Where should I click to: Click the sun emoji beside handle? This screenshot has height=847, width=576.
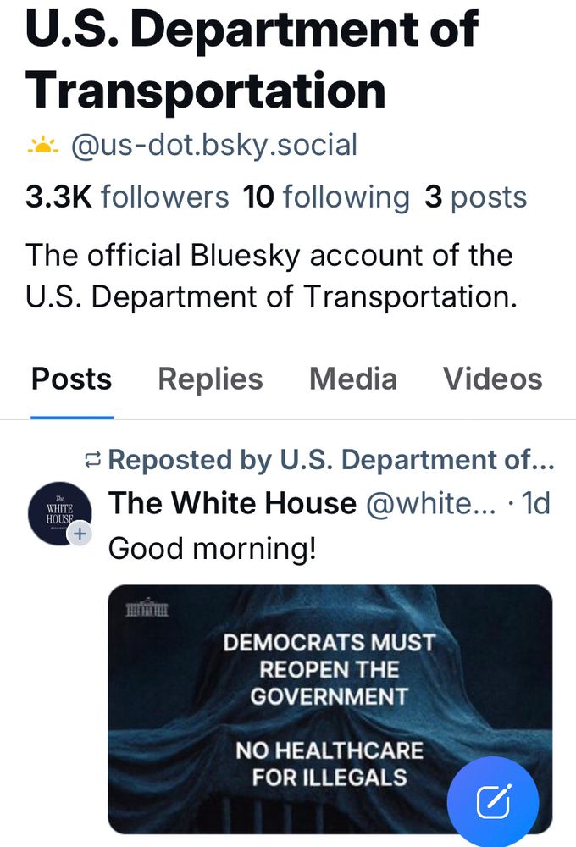(x=42, y=146)
